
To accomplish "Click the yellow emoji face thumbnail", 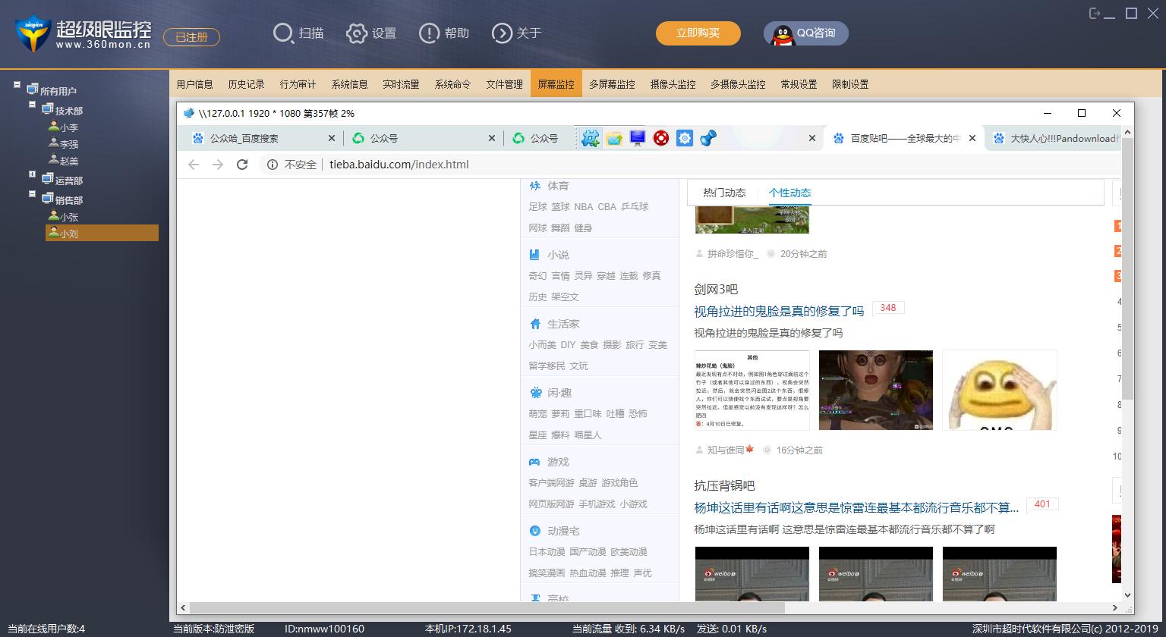I will [999, 389].
